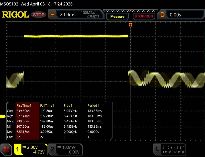The width and height of the screenshot is (205, 157).
Task: Toggle acquisition with the STOP/RUN button
Action: click(143, 16)
